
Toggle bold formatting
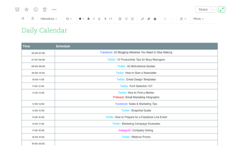(89, 19)
